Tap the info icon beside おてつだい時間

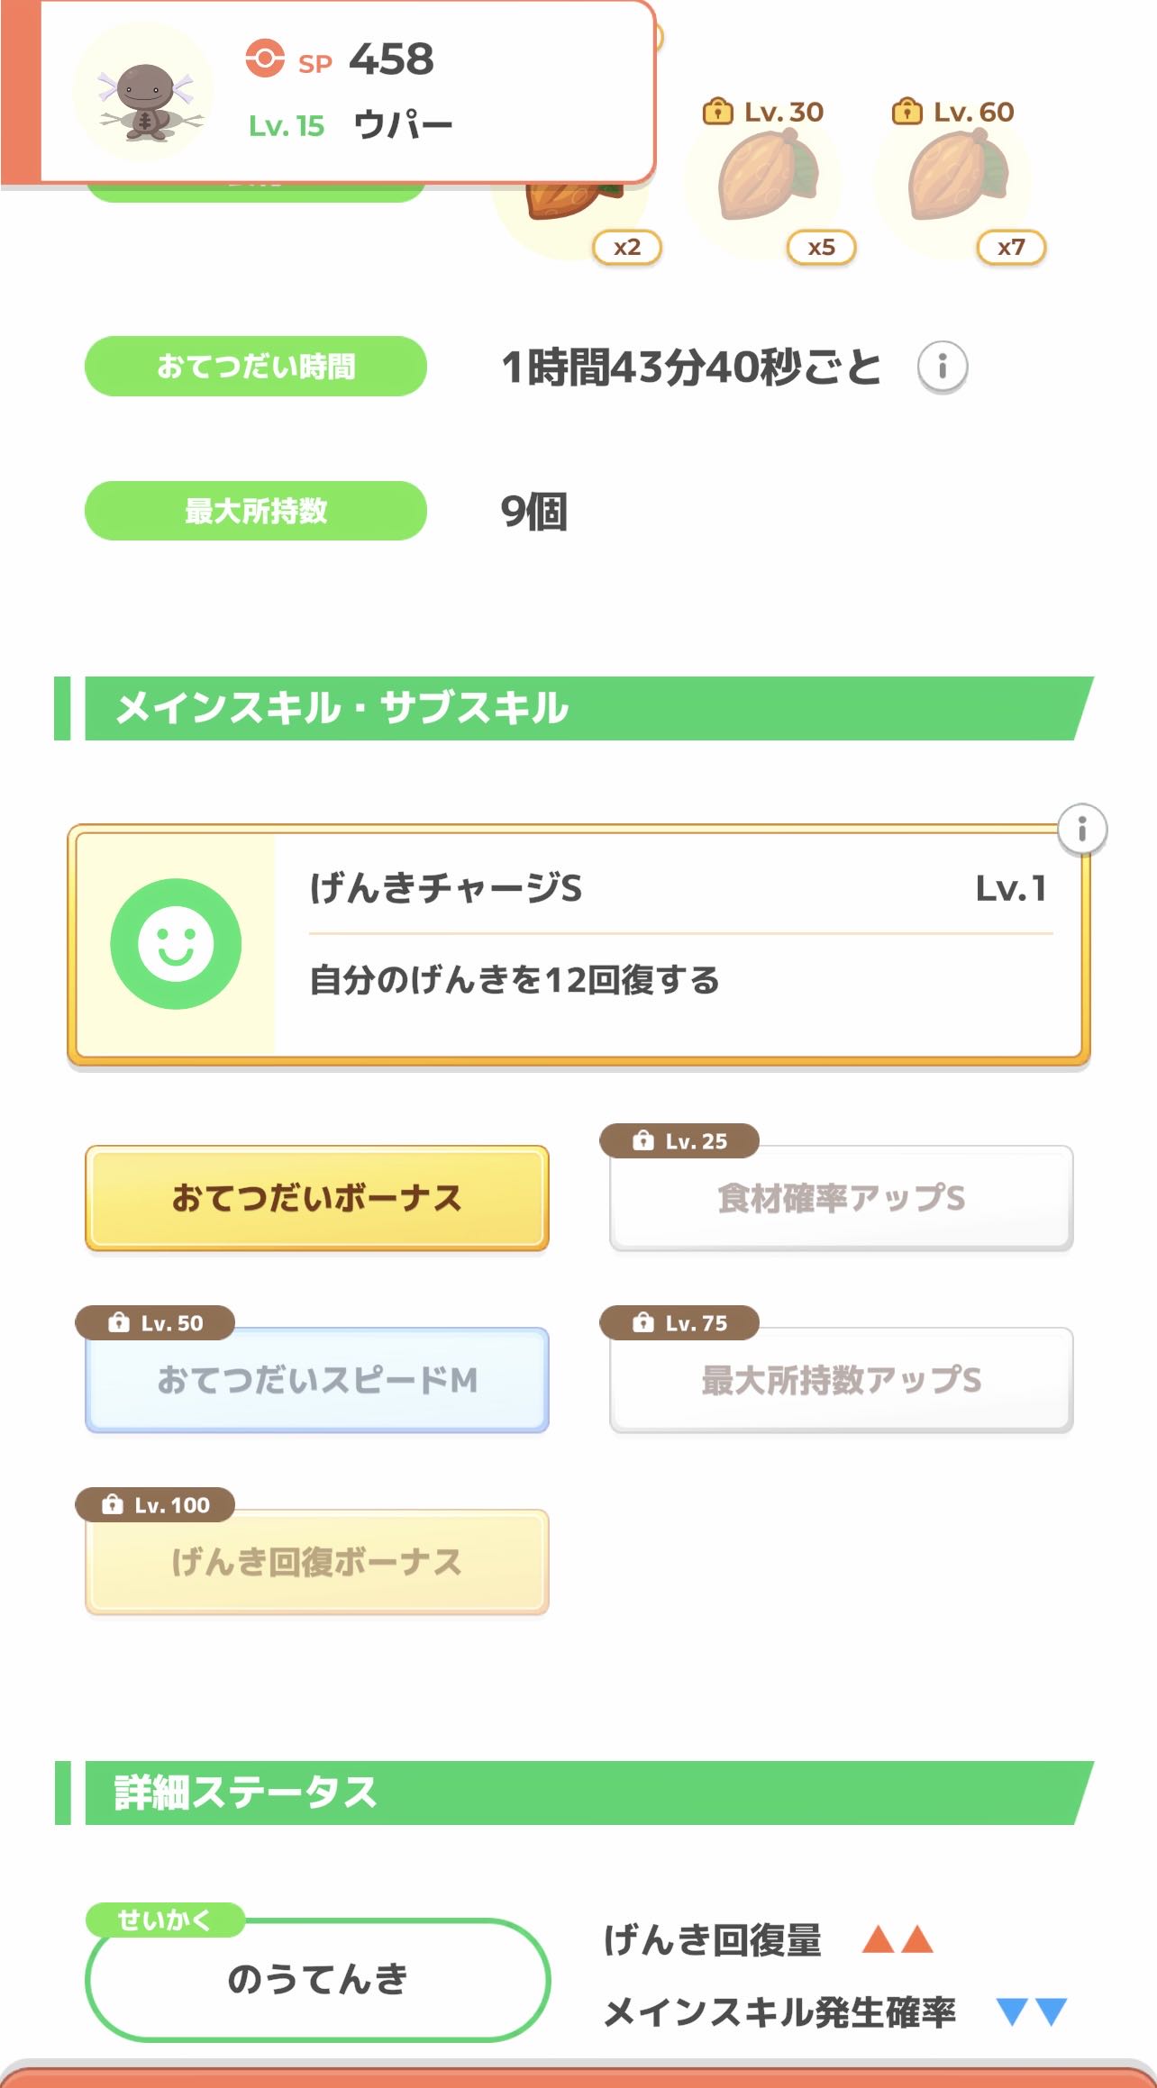[943, 367]
